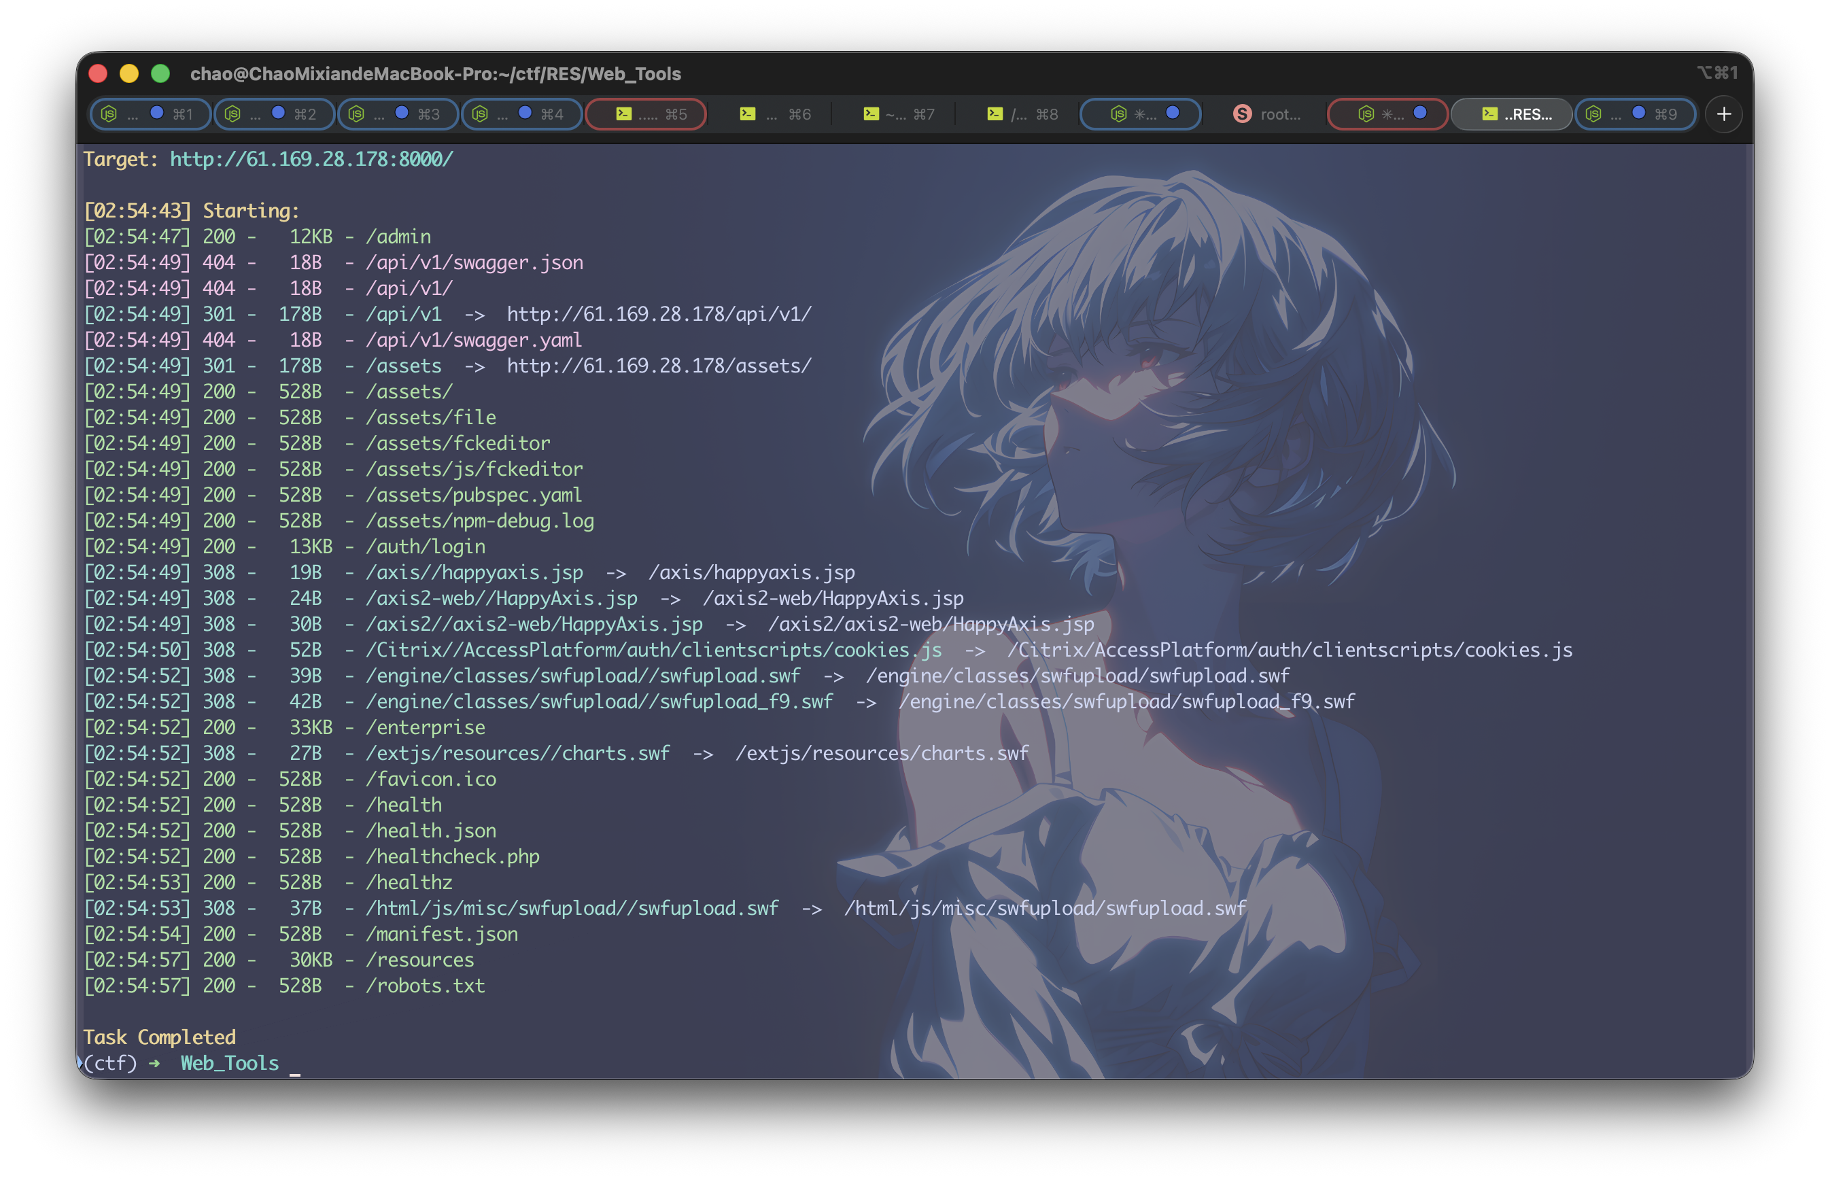Select the active ..RES... tab
The width and height of the screenshot is (1830, 1180).
point(1512,114)
